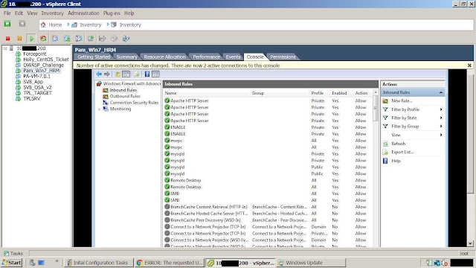This screenshot has width=476, height=268.
Task: Click the blue help toolbar icon in console
Action: (147, 74)
